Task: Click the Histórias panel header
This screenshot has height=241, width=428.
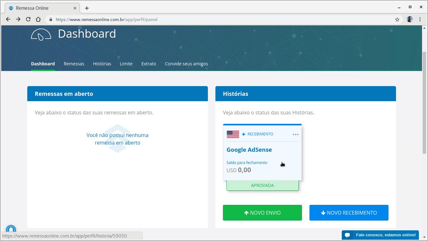Action: (x=306, y=94)
